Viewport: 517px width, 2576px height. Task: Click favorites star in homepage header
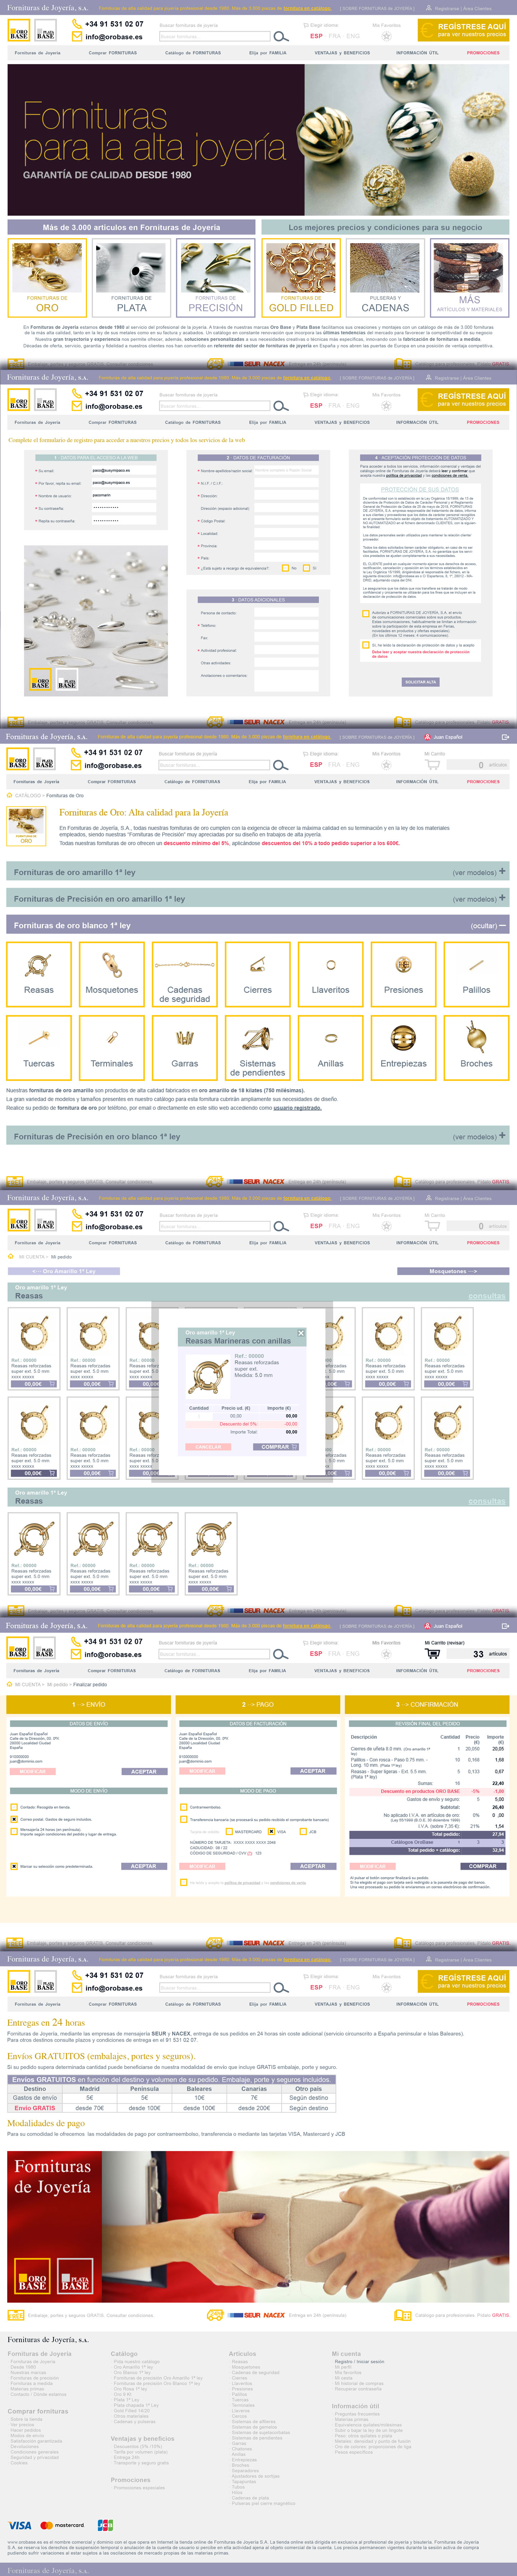(x=386, y=36)
